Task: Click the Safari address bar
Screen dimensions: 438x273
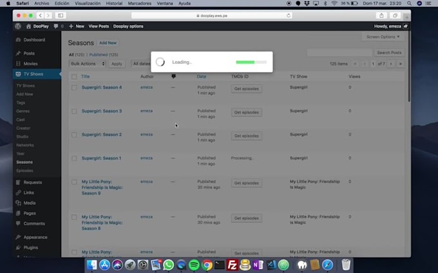Action: (212, 15)
